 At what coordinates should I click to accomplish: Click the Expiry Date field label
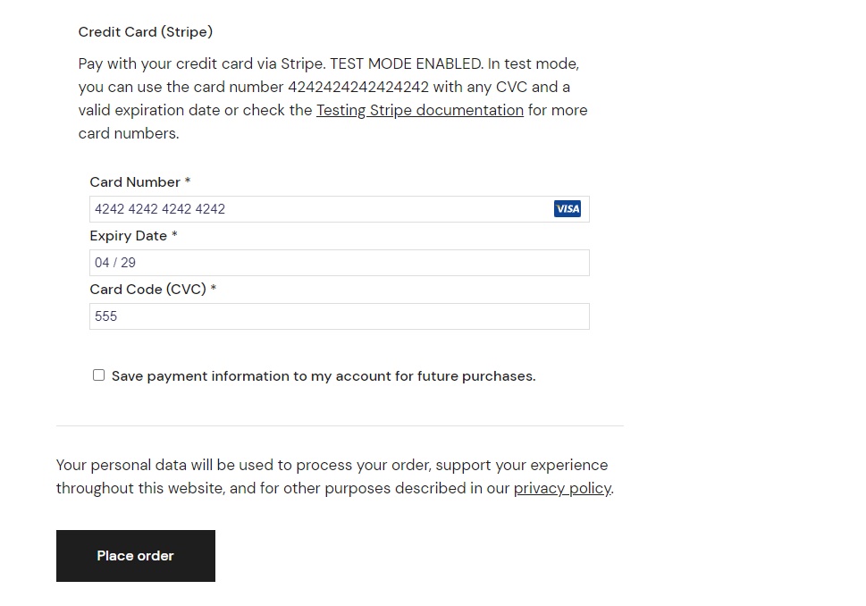(x=128, y=236)
